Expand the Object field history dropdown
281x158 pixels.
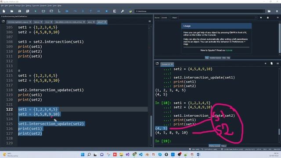pos(256,18)
